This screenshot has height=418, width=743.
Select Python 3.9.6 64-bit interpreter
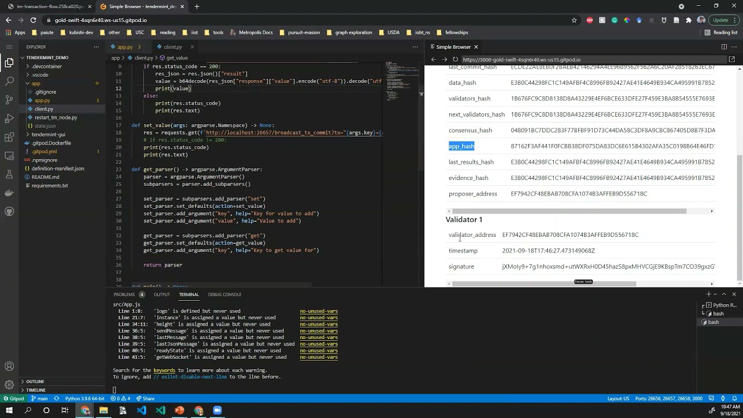(85, 399)
